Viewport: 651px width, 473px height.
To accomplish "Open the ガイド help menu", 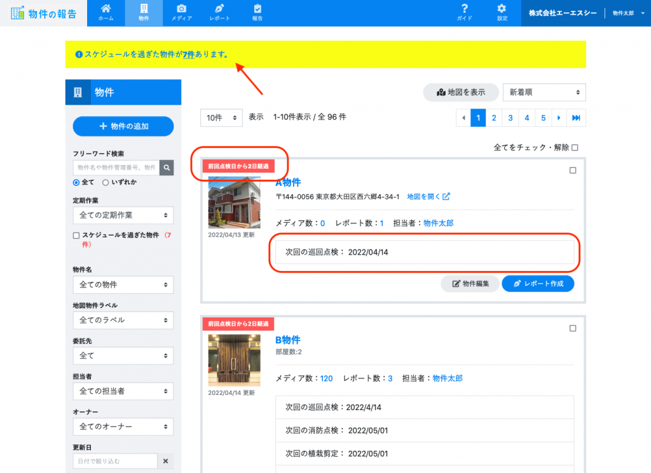I will click(x=465, y=13).
